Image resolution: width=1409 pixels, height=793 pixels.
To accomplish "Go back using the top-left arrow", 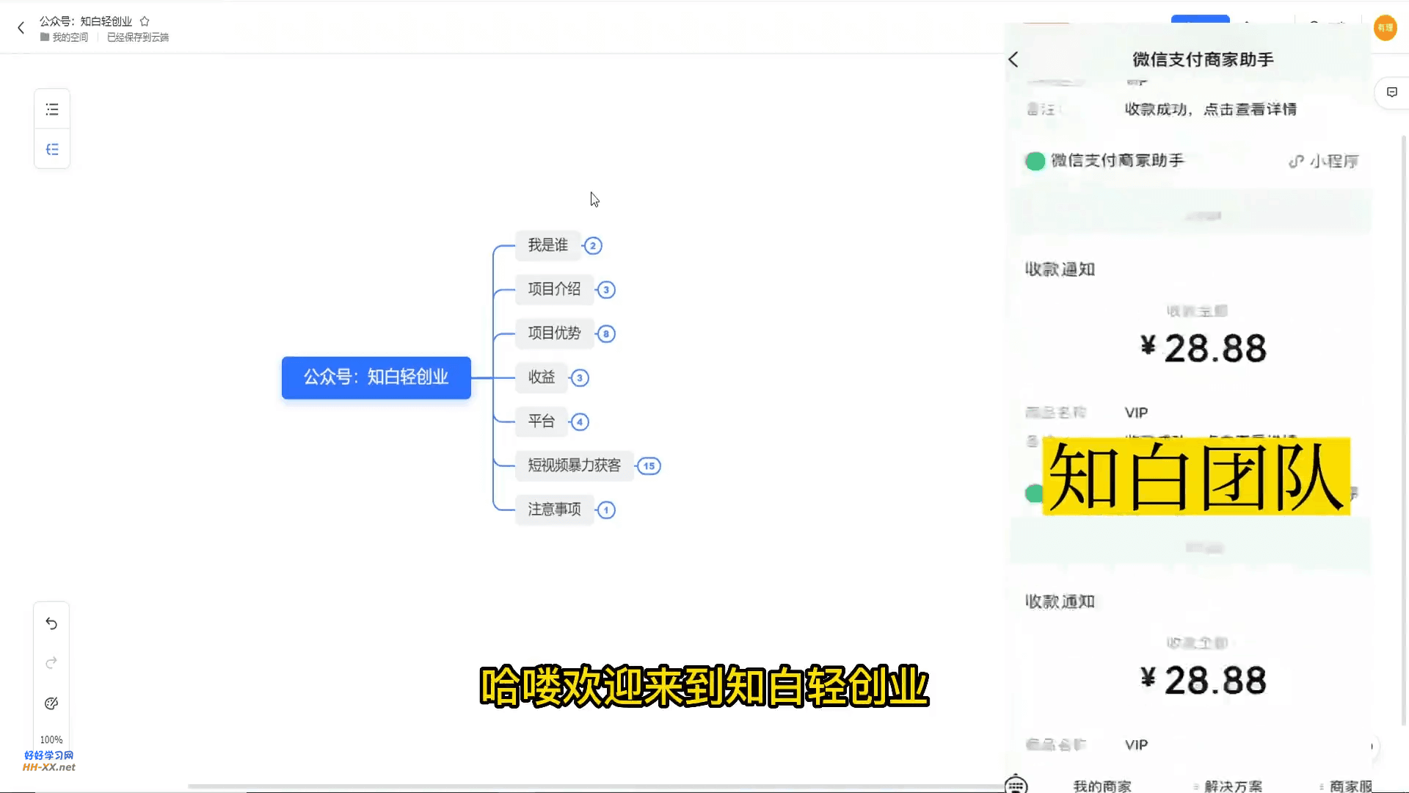I will click(x=21, y=28).
